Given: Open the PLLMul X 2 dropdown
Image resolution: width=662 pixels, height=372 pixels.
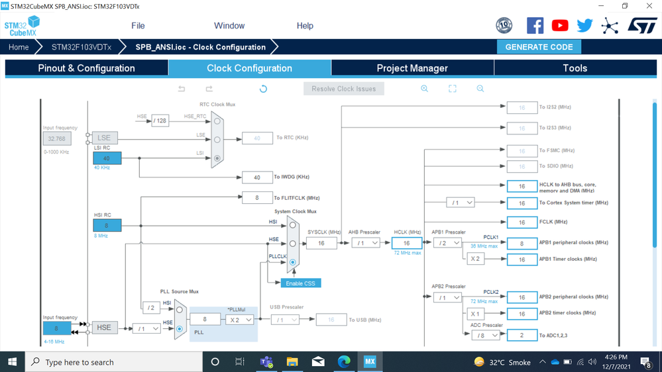Looking at the screenshot, I should (x=240, y=320).
